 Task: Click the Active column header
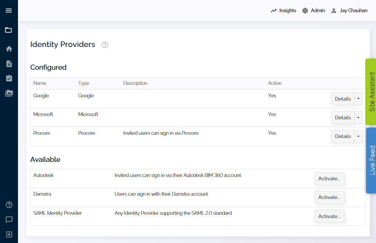point(275,83)
